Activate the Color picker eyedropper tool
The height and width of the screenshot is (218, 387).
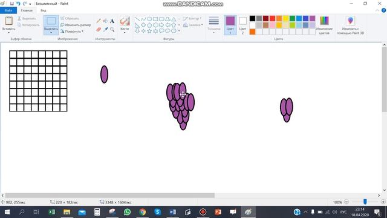point(105,30)
